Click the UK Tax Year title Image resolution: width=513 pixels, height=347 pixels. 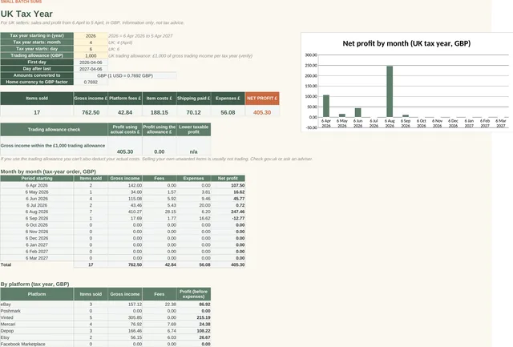[x=26, y=14]
